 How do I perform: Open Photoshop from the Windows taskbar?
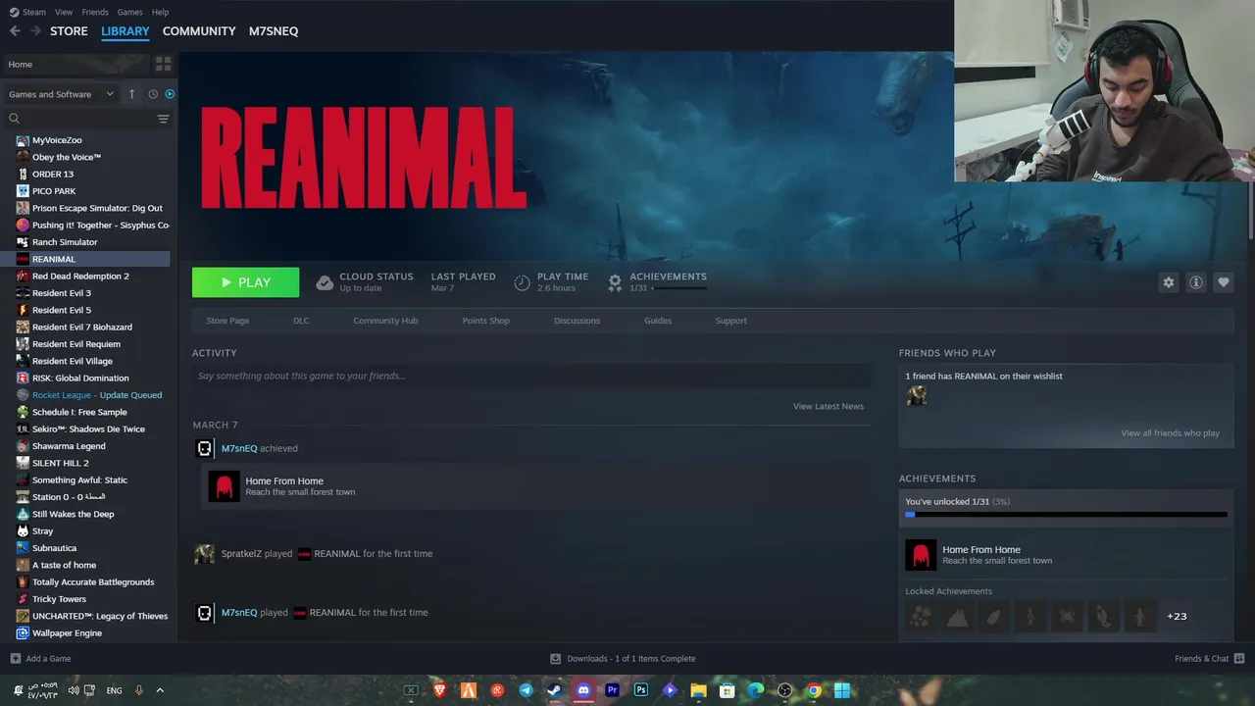click(x=641, y=690)
